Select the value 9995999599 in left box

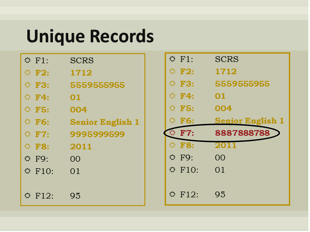pyautogui.click(x=97, y=134)
